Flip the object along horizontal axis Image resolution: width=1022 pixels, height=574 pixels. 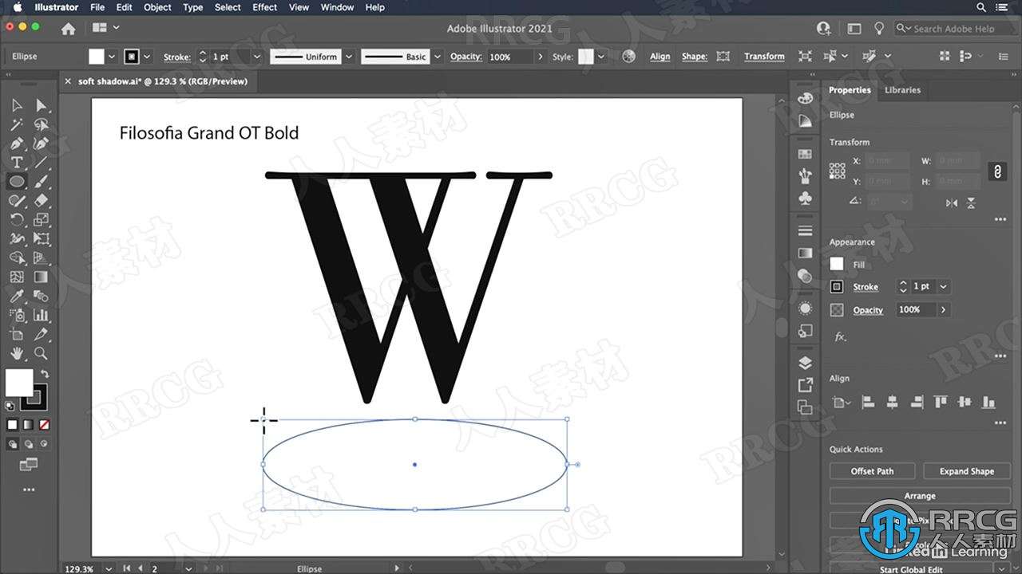click(952, 203)
